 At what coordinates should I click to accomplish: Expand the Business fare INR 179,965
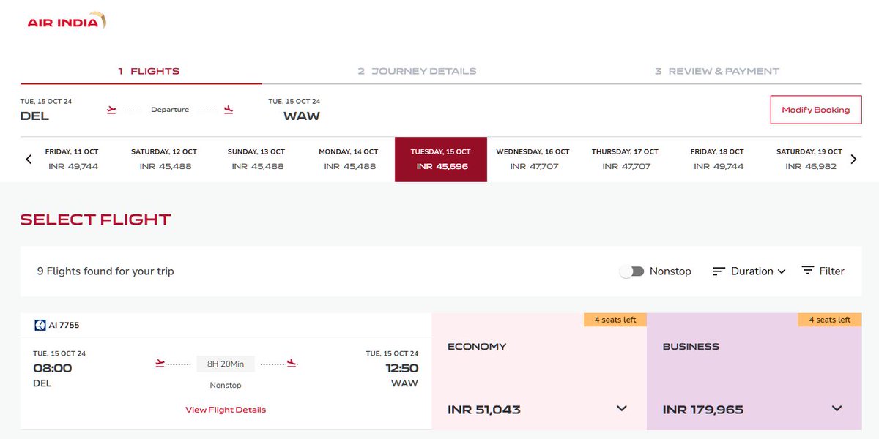pyautogui.click(x=837, y=408)
